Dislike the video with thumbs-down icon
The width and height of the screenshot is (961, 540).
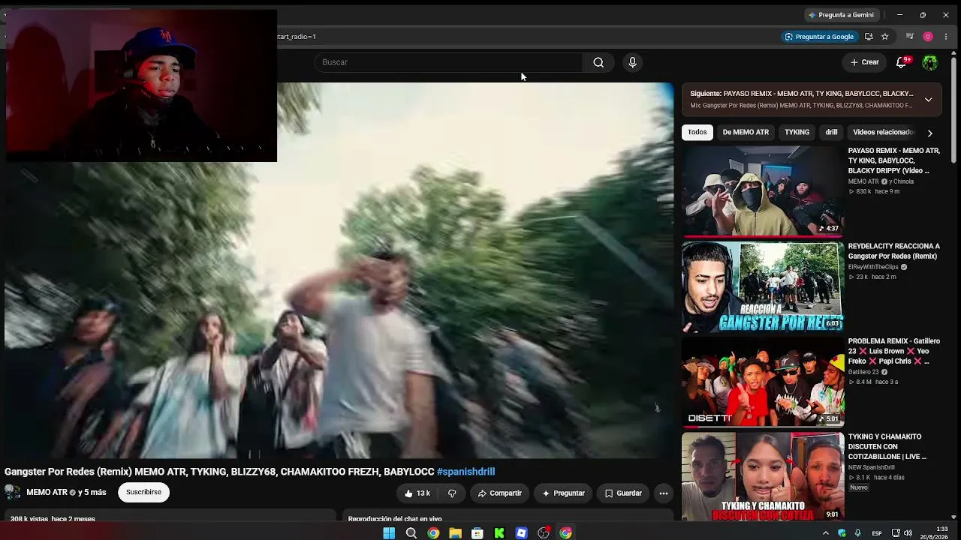(x=452, y=493)
